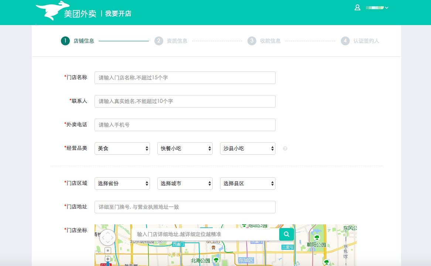Open the 沙县小吃 subcategory dropdown

click(247, 148)
